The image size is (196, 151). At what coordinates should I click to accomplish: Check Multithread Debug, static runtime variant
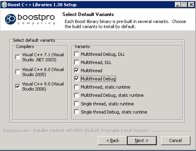click(x=76, y=95)
